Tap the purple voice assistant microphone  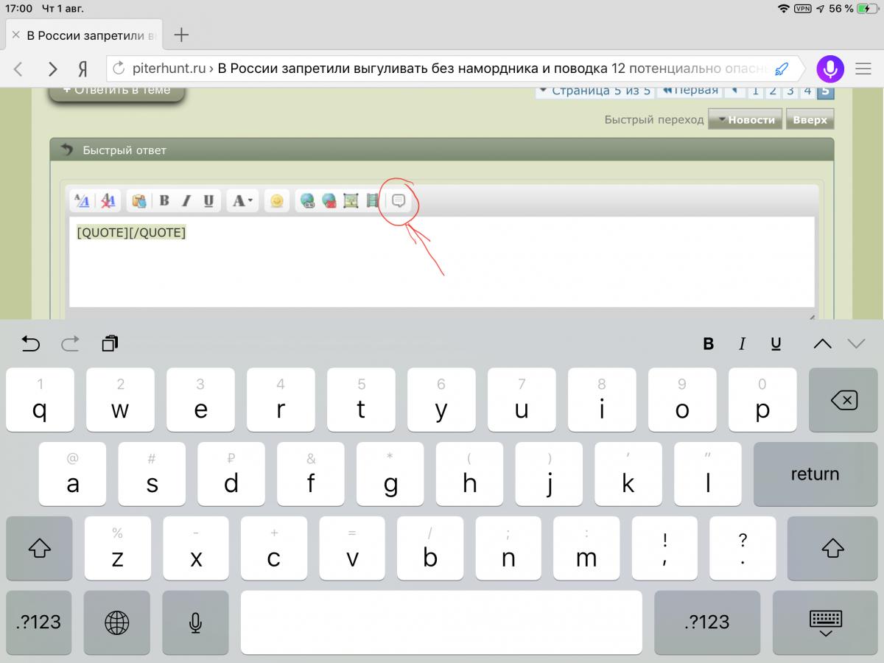click(x=830, y=69)
